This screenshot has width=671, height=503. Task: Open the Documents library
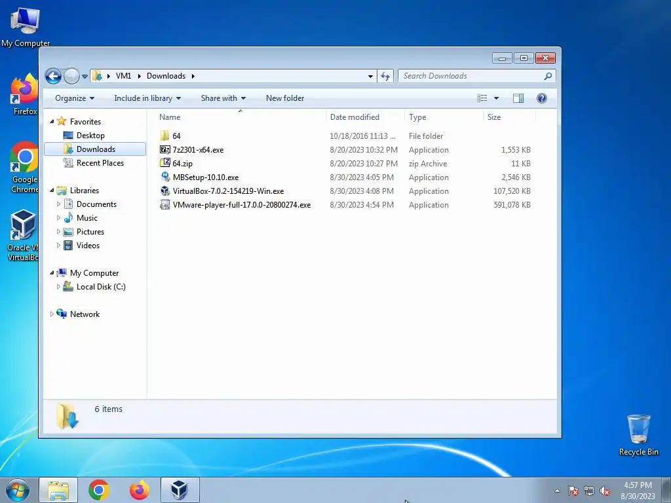[x=96, y=204]
